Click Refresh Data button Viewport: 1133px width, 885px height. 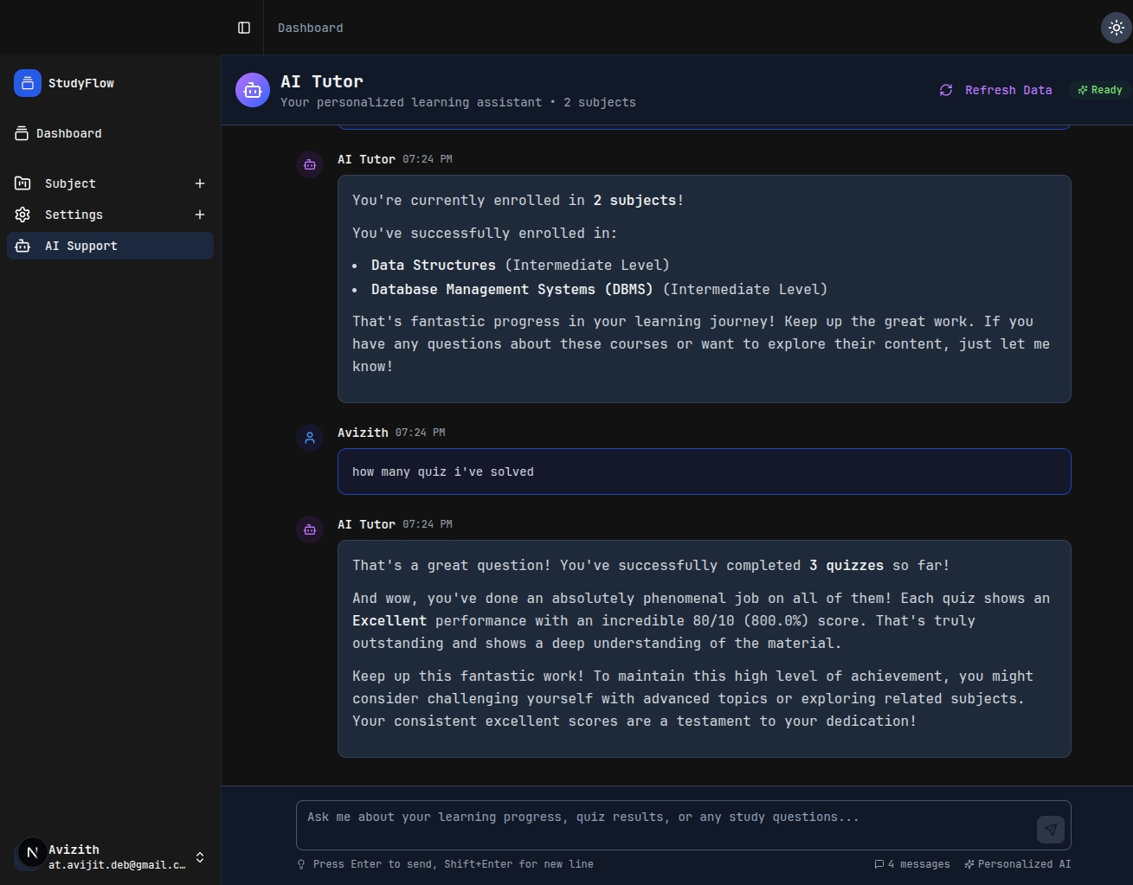click(996, 90)
